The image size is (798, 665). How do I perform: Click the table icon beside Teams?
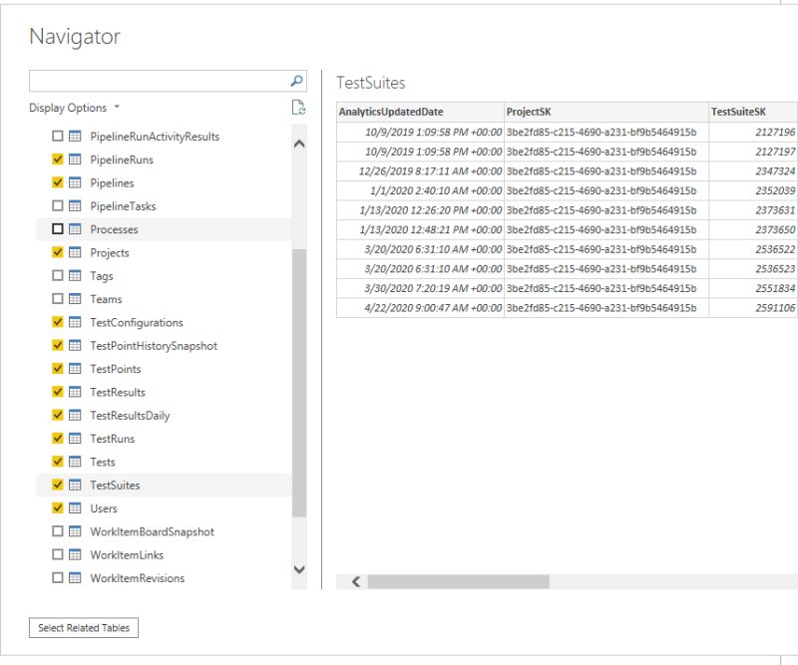coord(75,299)
